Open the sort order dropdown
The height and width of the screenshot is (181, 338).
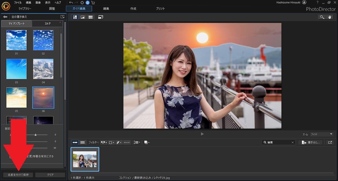[x=137, y=142]
